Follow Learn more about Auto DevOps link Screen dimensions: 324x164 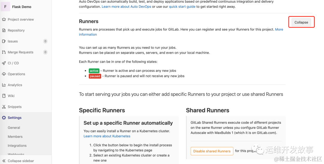click(126, 7)
